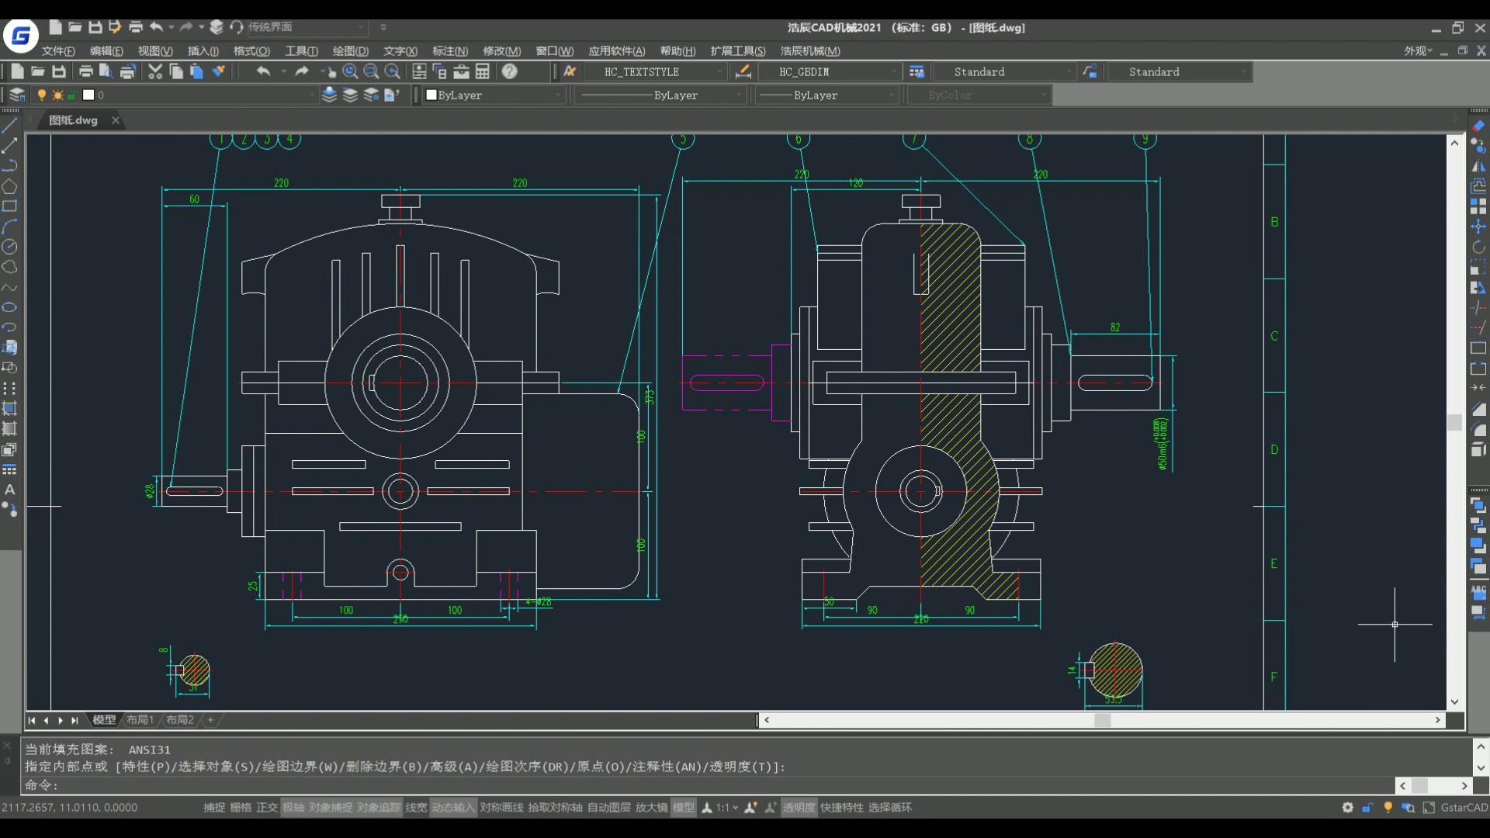Open the Layer Properties Manager icon
This screenshot has height=838, width=1490.
pos(17,95)
